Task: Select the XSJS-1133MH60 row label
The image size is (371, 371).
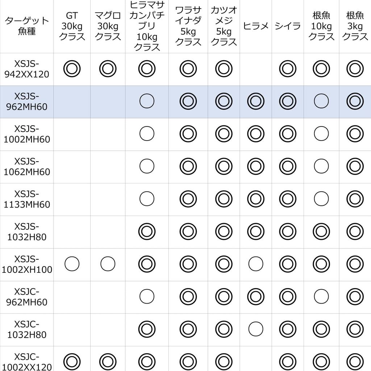Action: [x=27, y=199]
